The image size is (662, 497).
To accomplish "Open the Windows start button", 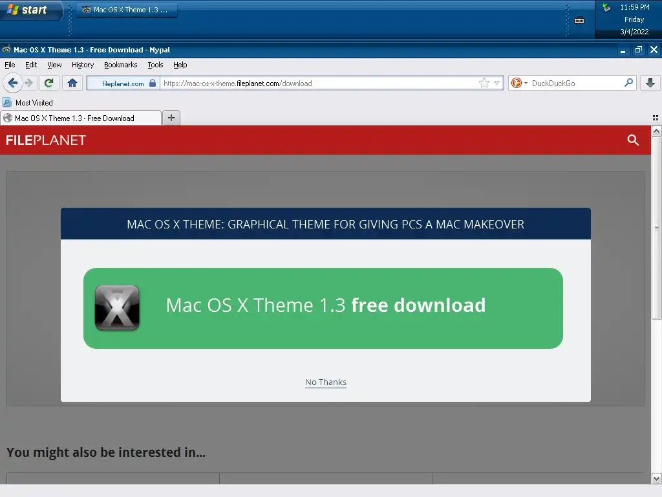I will click(x=30, y=10).
